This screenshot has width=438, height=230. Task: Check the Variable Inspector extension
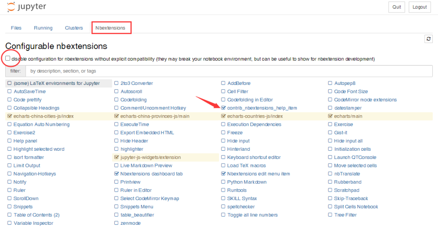coord(9,223)
